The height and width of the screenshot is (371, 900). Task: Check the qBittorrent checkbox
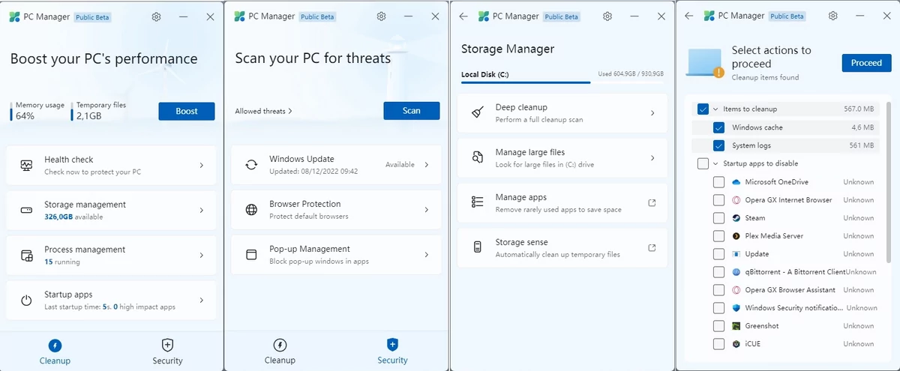click(718, 272)
